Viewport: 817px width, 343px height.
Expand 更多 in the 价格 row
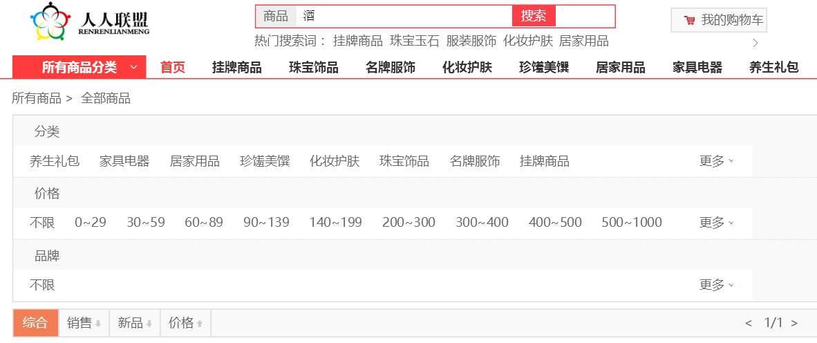tap(716, 223)
